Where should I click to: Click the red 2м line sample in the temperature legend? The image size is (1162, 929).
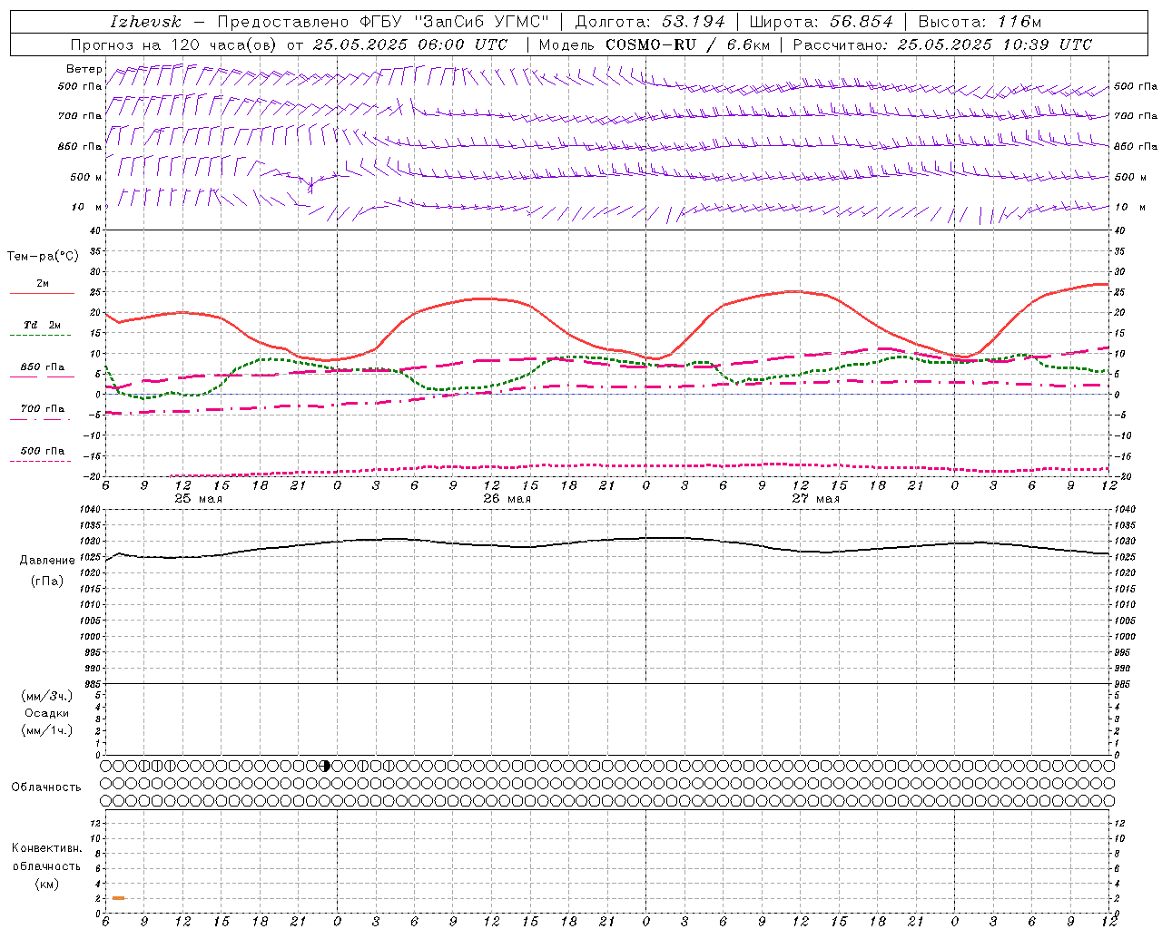pos(42,293)
